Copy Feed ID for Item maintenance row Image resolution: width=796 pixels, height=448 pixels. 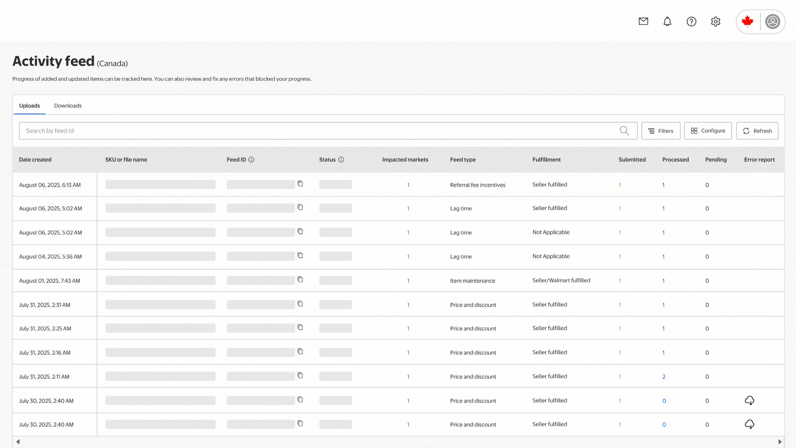300,280
